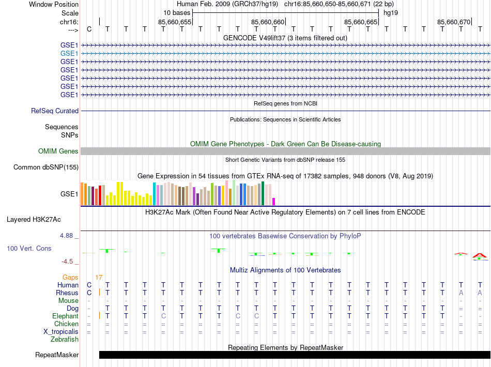Click the Common dbSNP(155) track label

pos(46,167)
